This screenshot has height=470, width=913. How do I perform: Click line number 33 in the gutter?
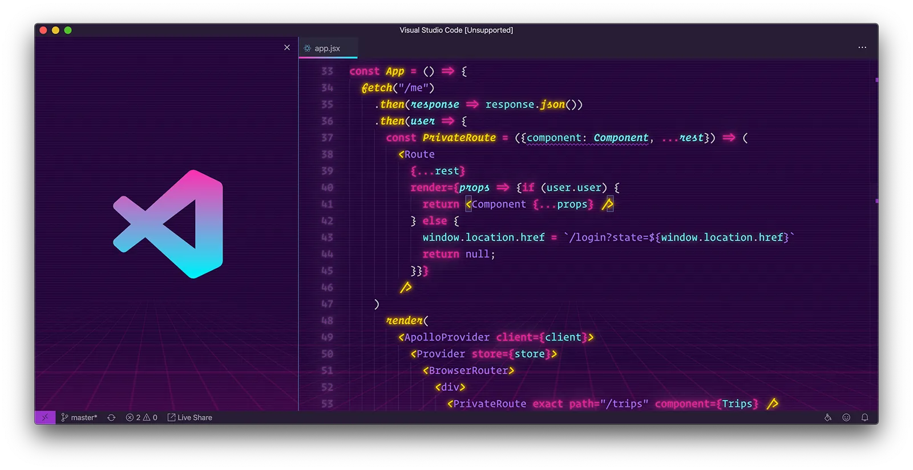tap(327, 71)
